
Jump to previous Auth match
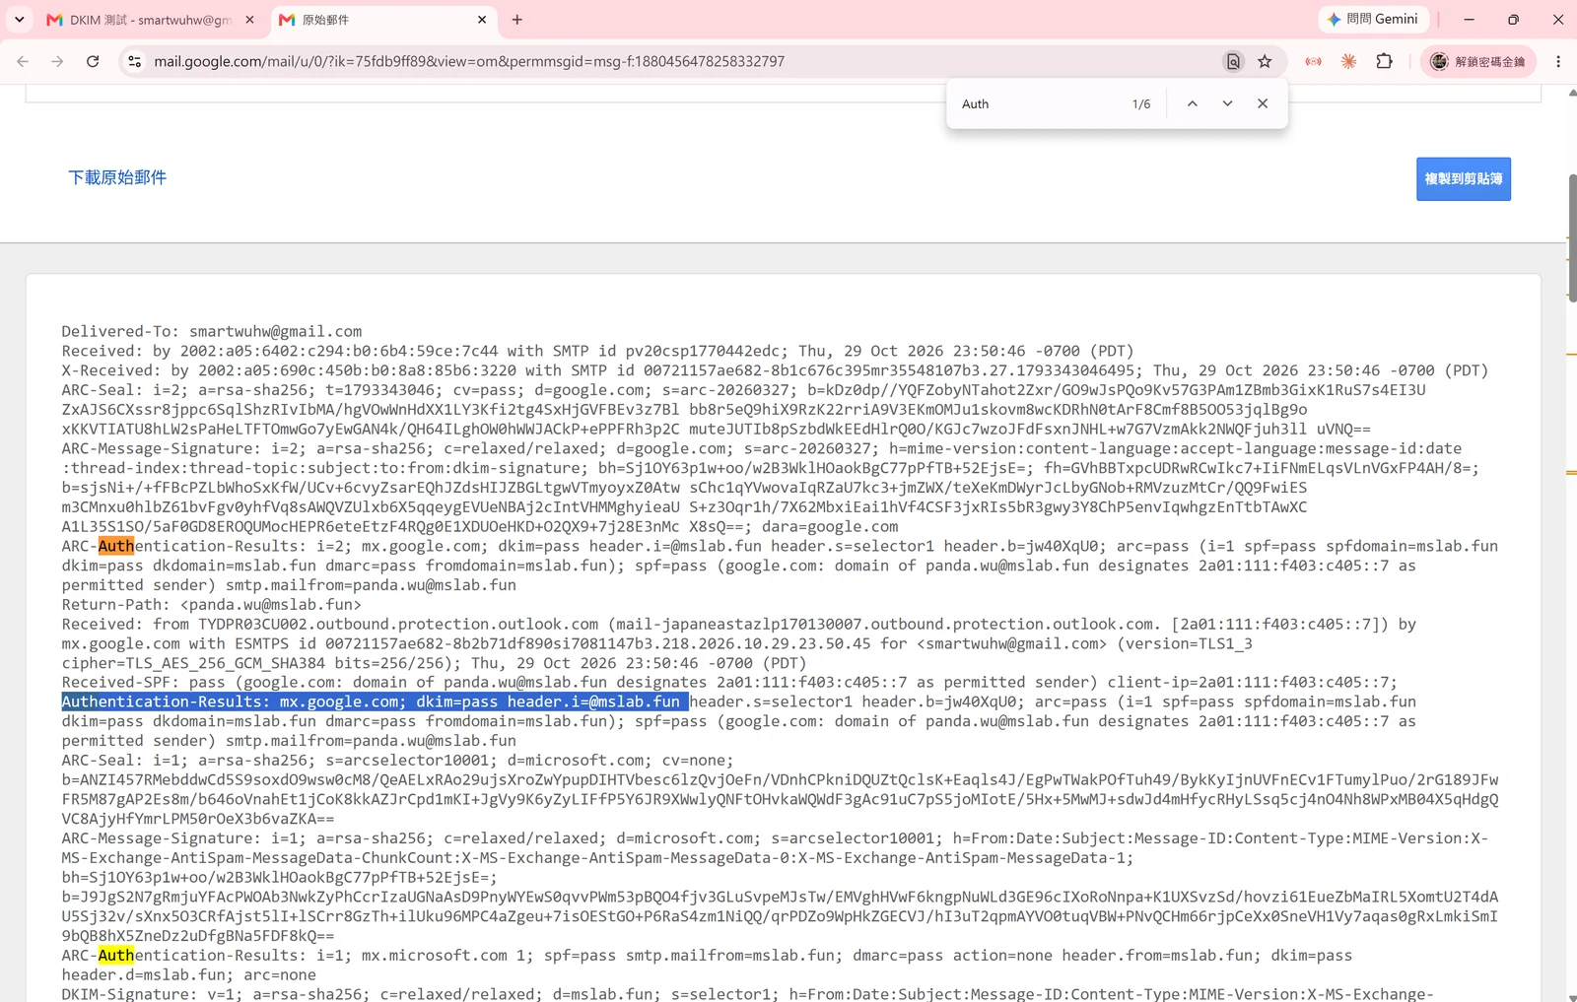pos(1193,103)
